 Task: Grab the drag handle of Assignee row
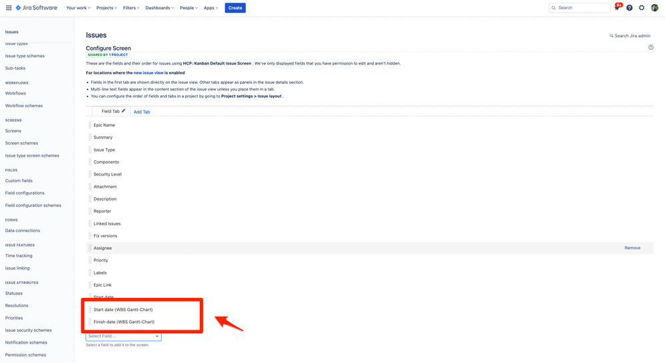(x=90, y=248)
